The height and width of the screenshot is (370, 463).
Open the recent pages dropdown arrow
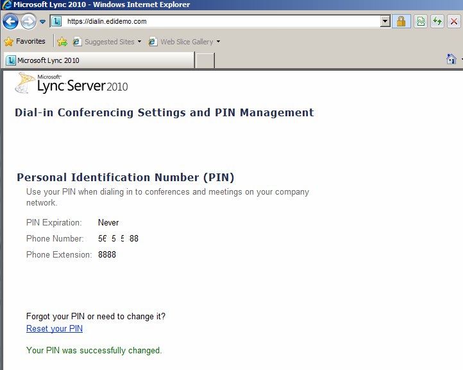point(42,22)
